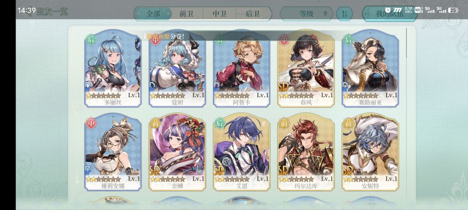
Task: Click the 中 role badge on 娅莉安娜
Action: coord(91,123)
